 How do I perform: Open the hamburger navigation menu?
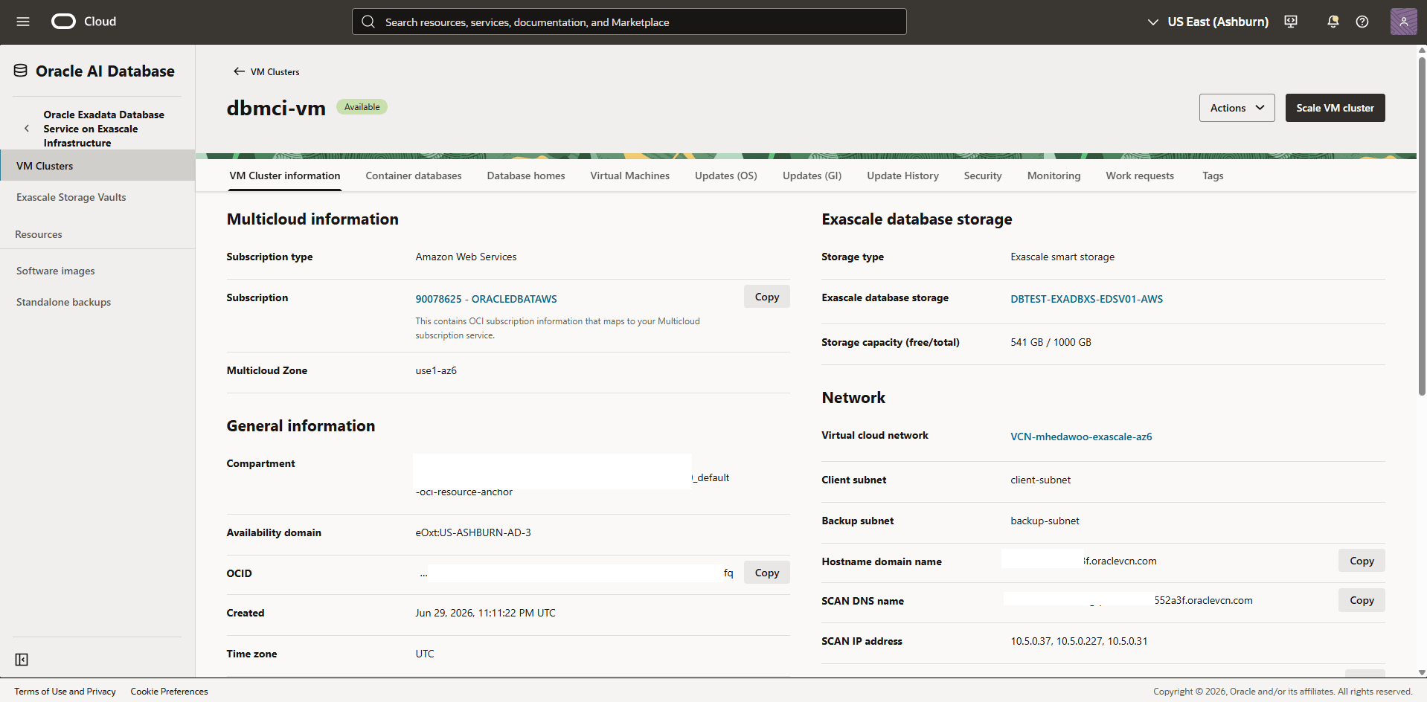pyautogui.click(x=23, y=22)
